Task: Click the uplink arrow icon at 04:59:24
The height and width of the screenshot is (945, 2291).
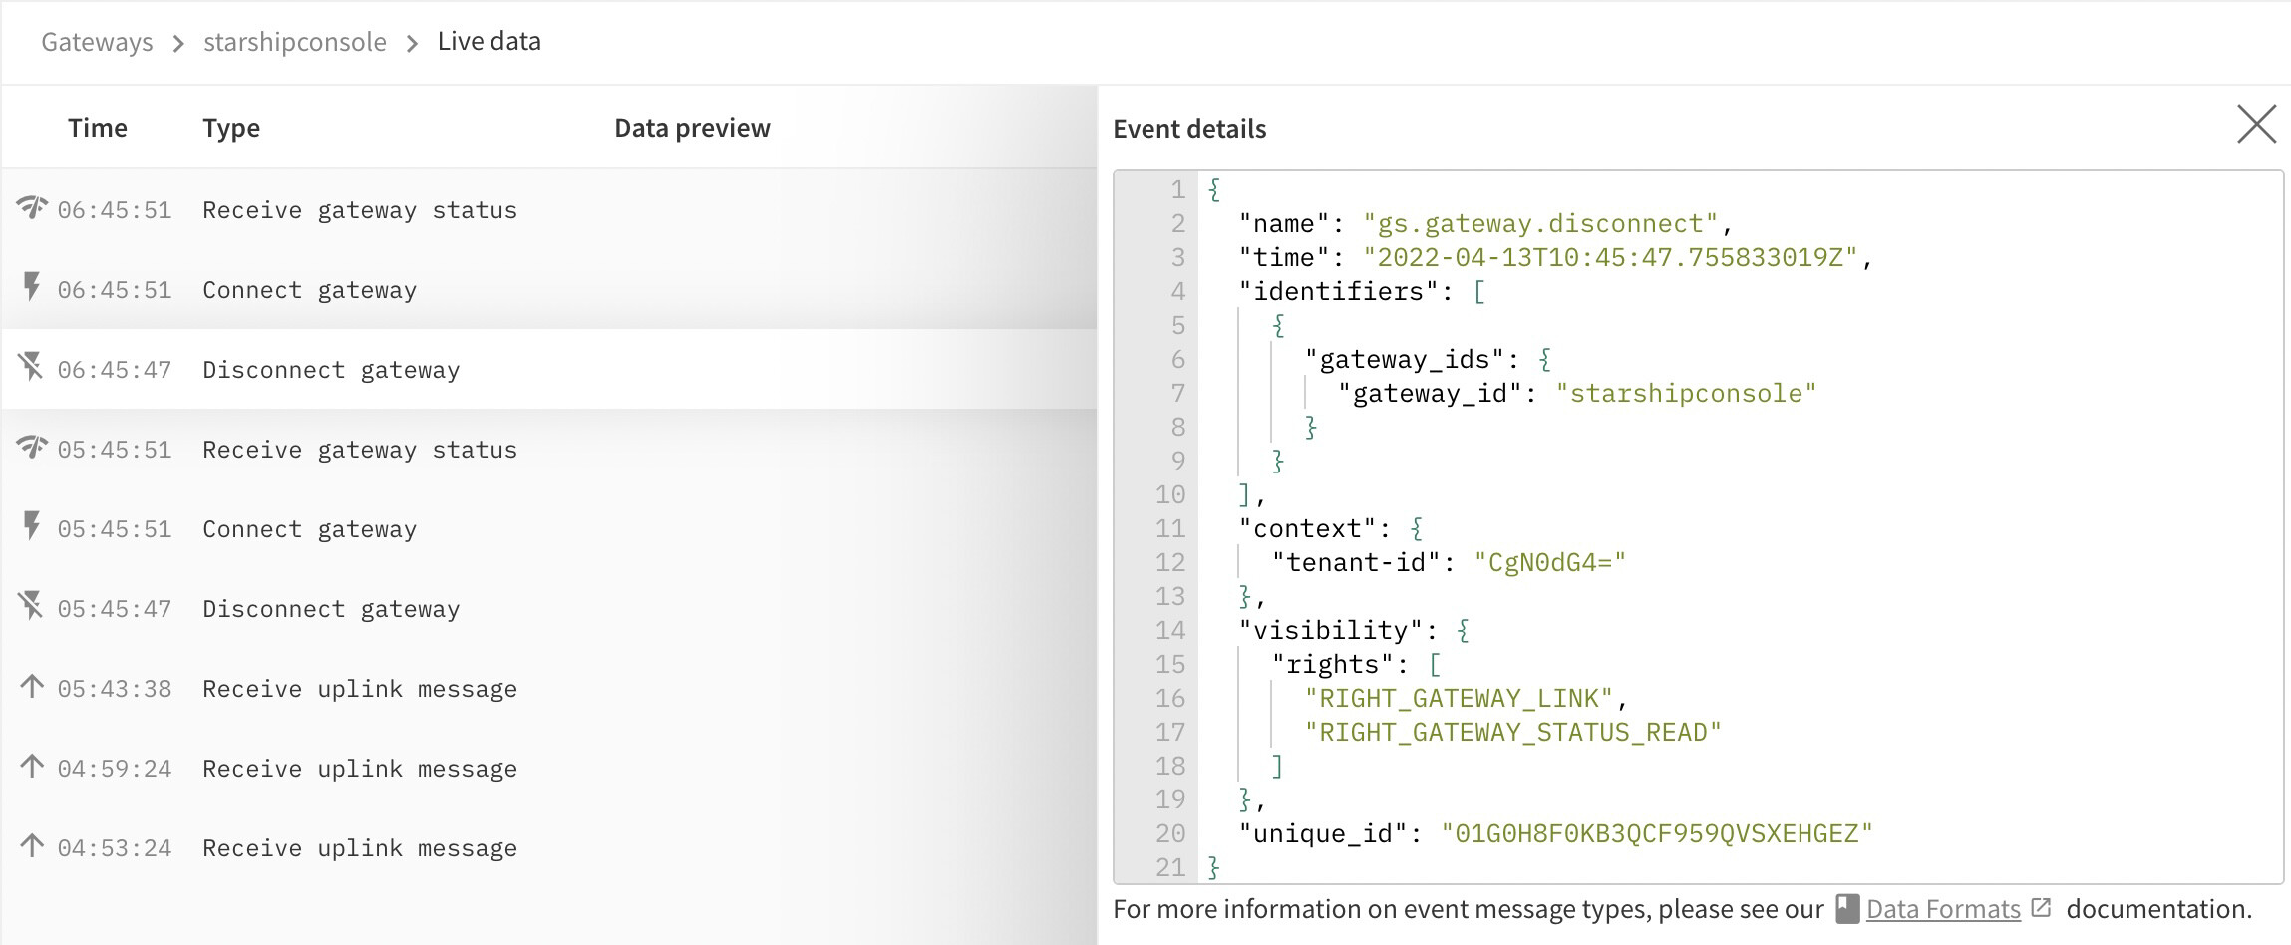Action: [32, 767]
